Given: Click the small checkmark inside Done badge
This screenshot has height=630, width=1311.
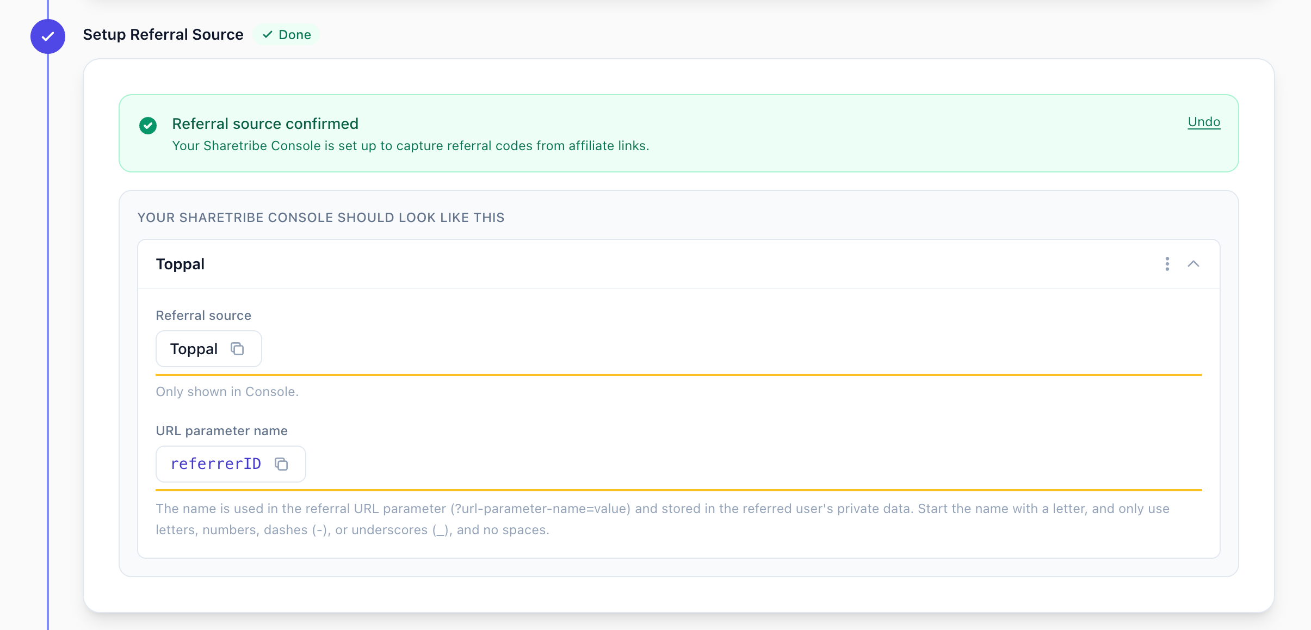Looking at the screenshot, I should [268, 35].
